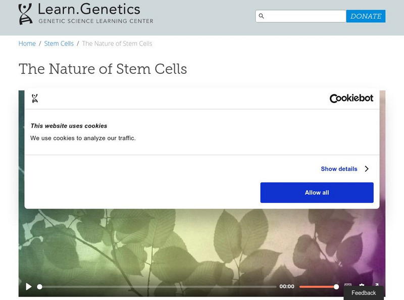Click the video volume slider

pos(318,286)
